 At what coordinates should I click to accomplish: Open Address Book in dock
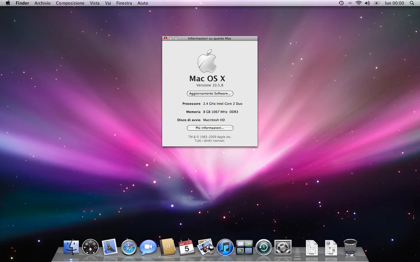[x=167, y=247]
